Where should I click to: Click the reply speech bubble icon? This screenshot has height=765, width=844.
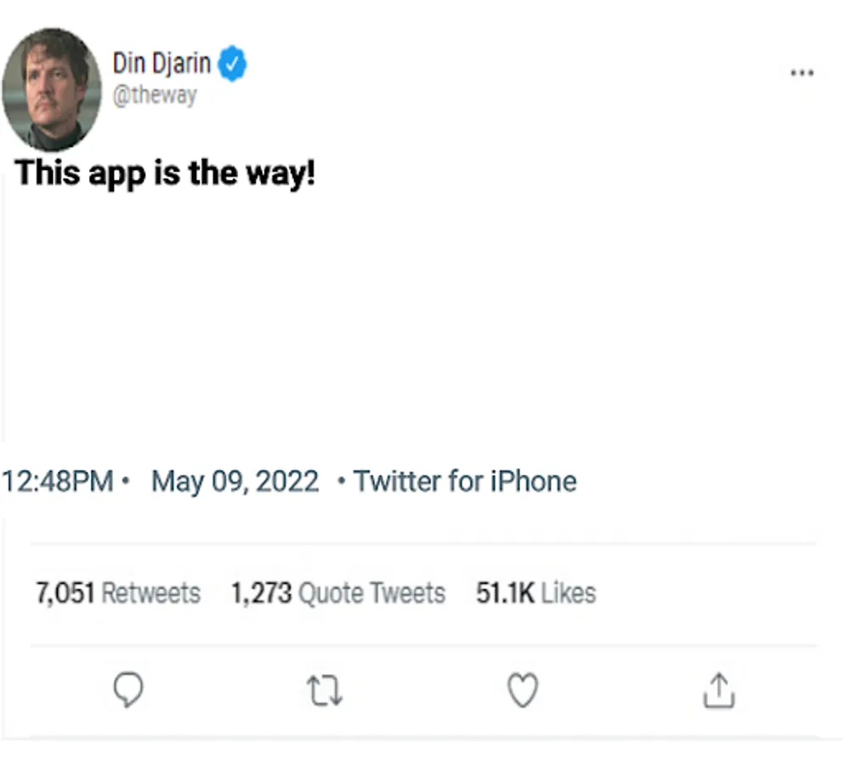tap(128, 690)
